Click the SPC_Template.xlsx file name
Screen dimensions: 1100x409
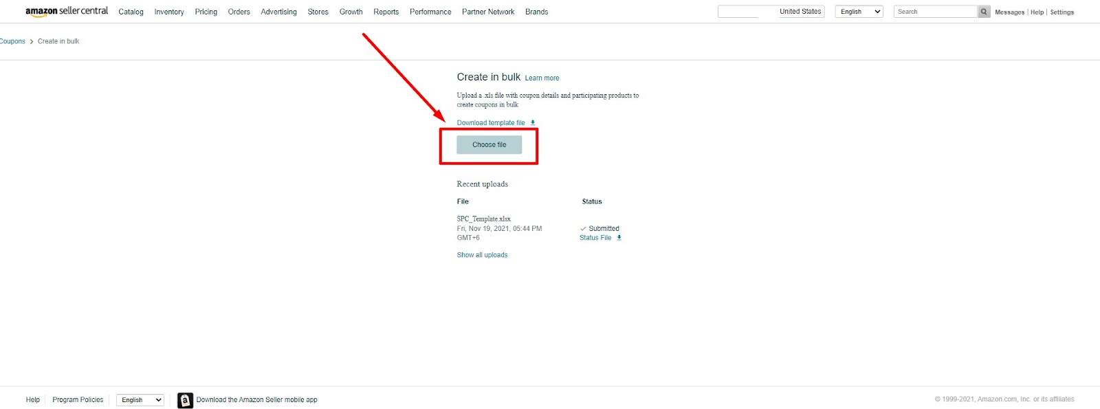pos(484,219)
